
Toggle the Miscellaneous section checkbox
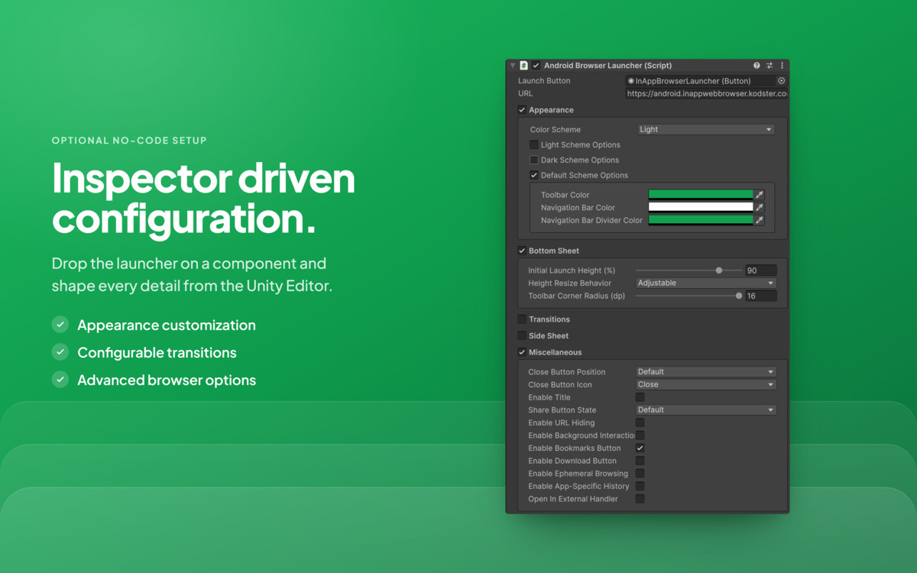click(x=522, y=352)
